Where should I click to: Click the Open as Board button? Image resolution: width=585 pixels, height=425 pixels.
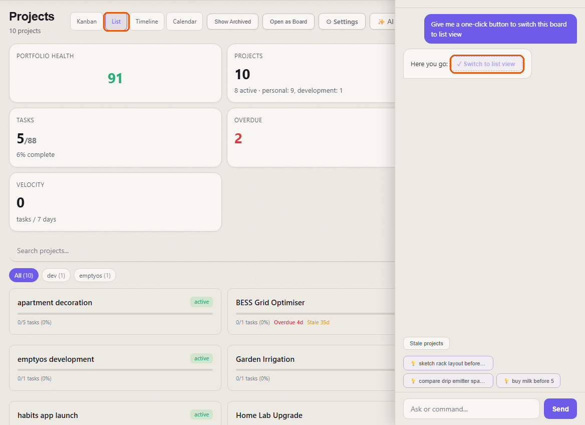pyautogui.click(x=288, y=22)
